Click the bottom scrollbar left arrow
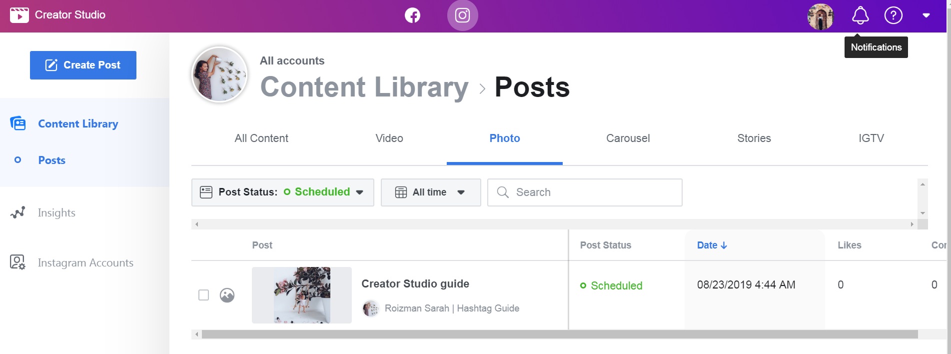 click(196, 334)
